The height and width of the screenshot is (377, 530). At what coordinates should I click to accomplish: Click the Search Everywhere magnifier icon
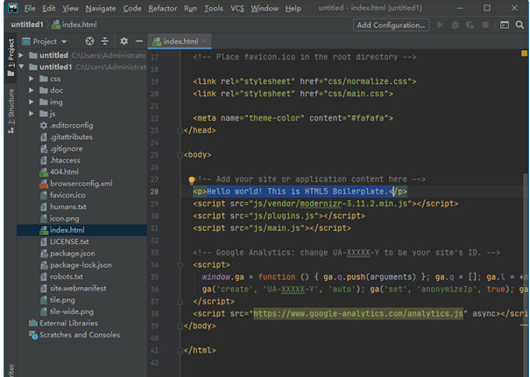pos(519,24)
